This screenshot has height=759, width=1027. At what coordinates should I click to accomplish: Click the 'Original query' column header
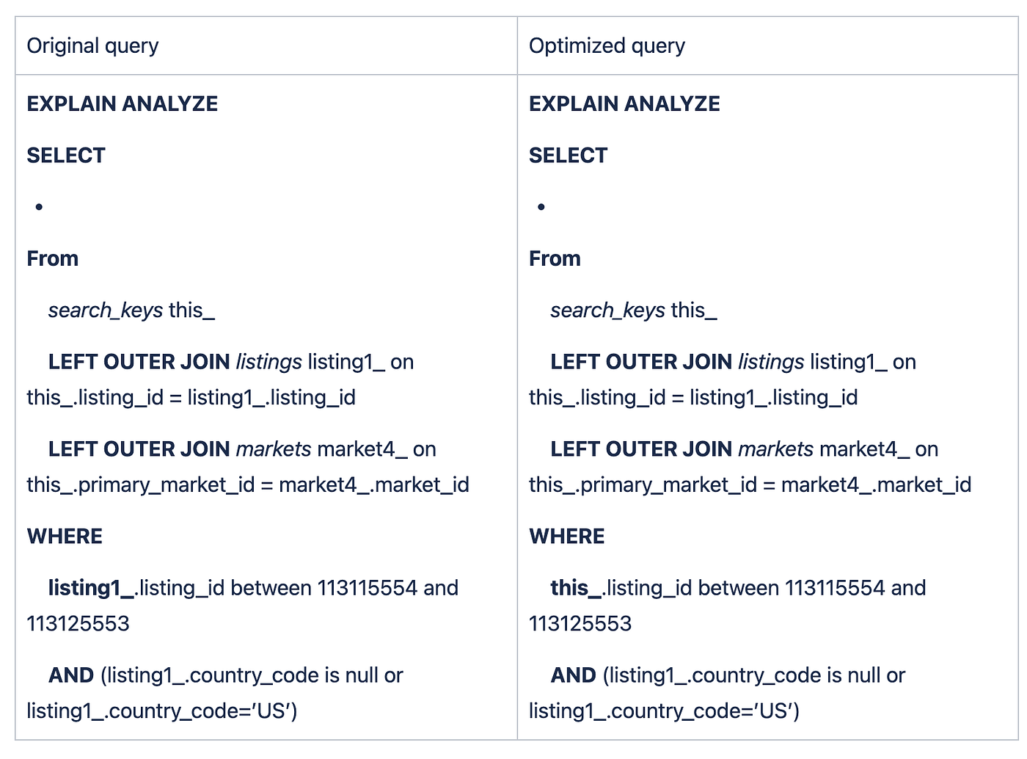[x=92, y=46]
